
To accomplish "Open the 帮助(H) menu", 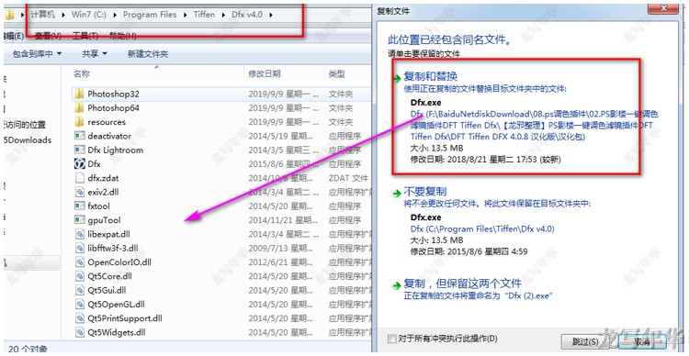I will tap(122, 37).
